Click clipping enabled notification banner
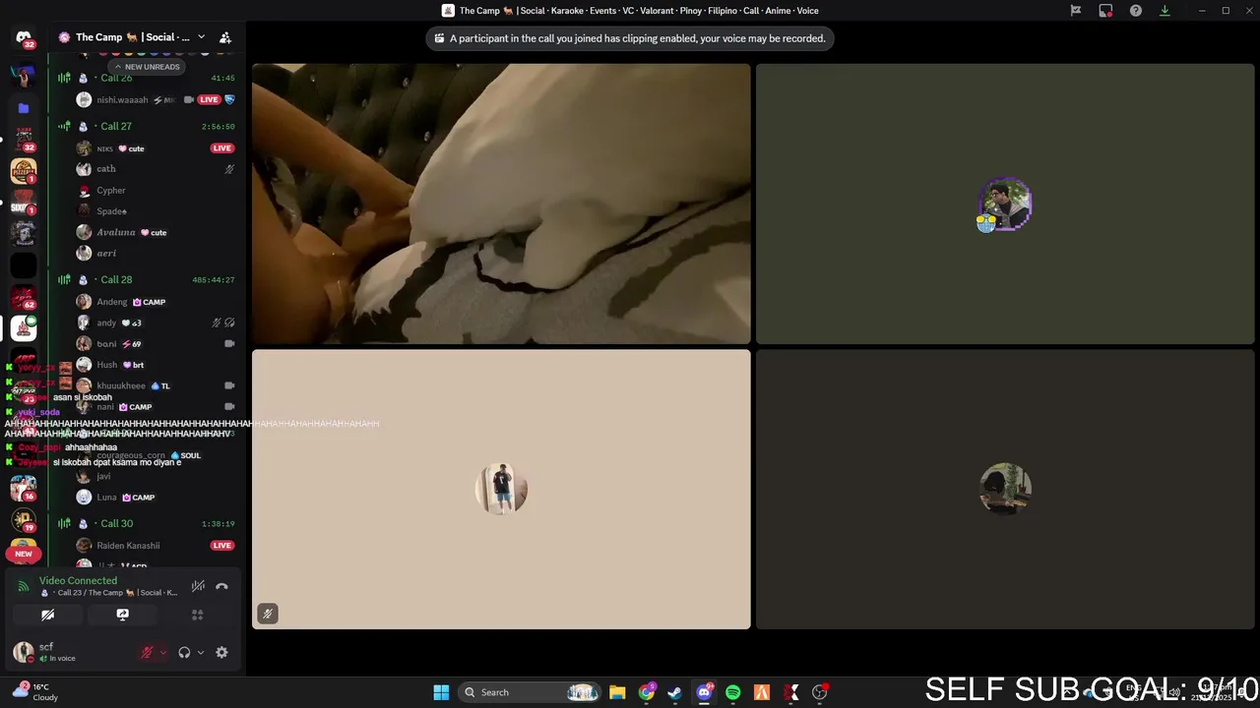Image resolution: width=1260 pixels, height=708 pixels. (x=630, y=38)
